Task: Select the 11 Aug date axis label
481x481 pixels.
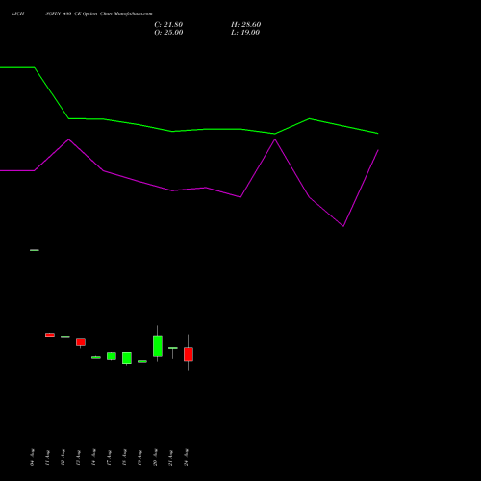Action: [47, 457]
